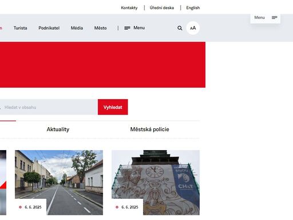The width and height of the screenshot is (293, 220).
Task: Click the 6. 6. 2025 date on street article
Action: click(x=33, y=207)
